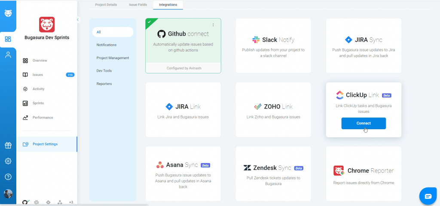This screenshot has height=206, width=440.
Task: Select the Integrations tab
Action: coord(168,5)
